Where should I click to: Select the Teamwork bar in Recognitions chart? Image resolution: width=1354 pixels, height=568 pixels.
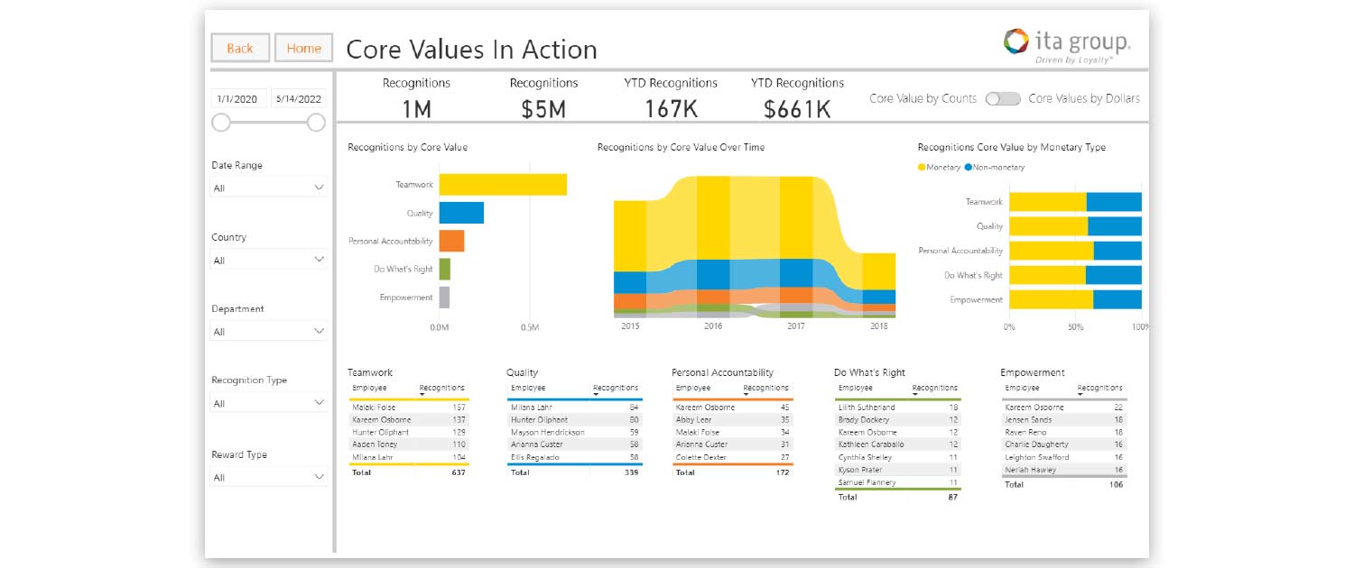(x=503, y=183)
